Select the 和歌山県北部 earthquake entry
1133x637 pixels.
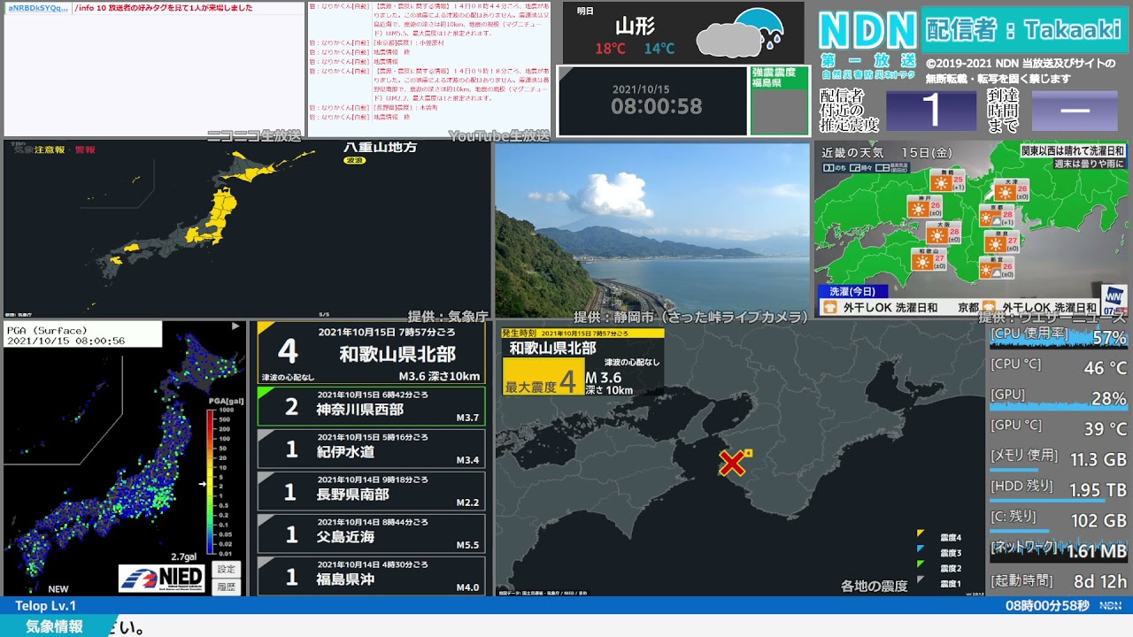371,353
